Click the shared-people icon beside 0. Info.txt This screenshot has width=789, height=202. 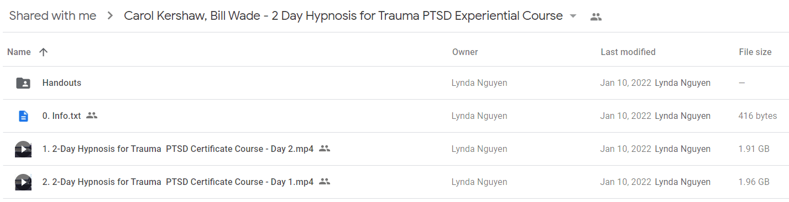point(92,116)
